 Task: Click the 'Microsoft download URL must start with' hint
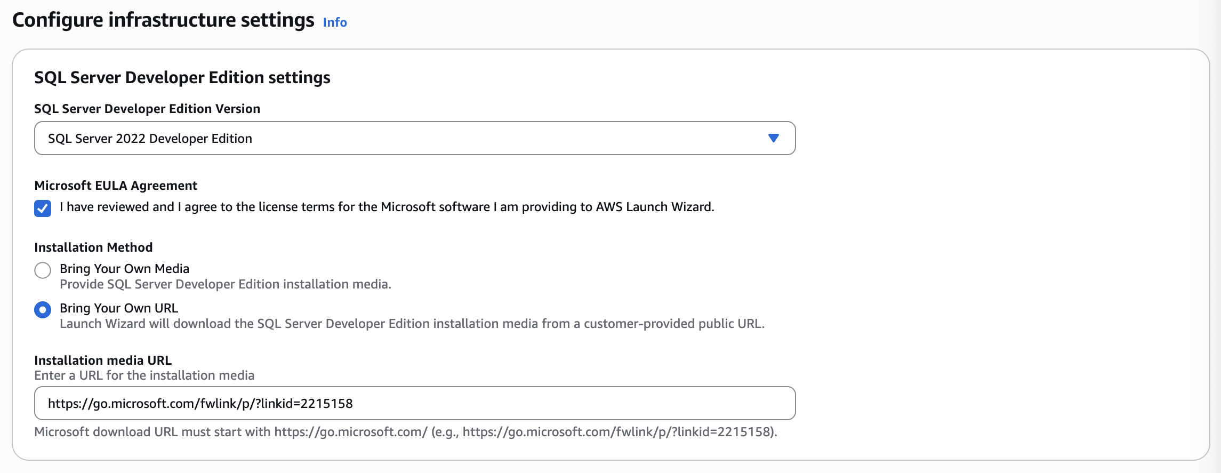click(x=406, y=432)
